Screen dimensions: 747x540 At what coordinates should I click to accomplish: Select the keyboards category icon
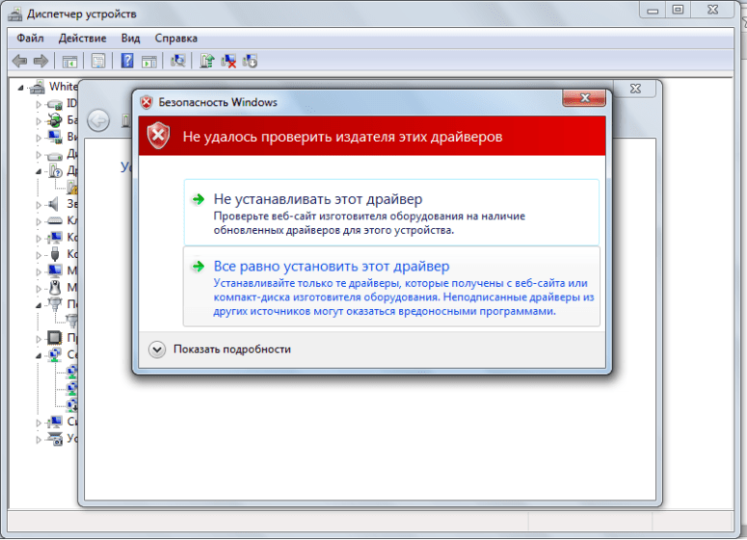[x=55, y=220]
